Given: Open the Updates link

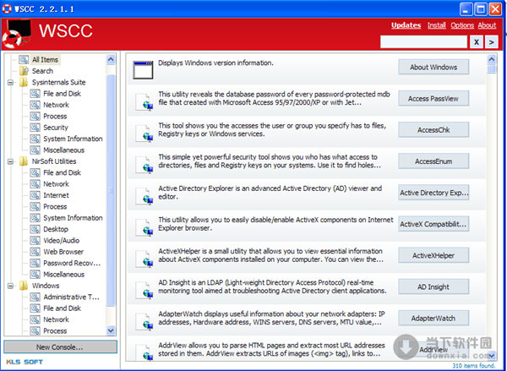Looking at the screenshot, I should click(x=406, y=25).
